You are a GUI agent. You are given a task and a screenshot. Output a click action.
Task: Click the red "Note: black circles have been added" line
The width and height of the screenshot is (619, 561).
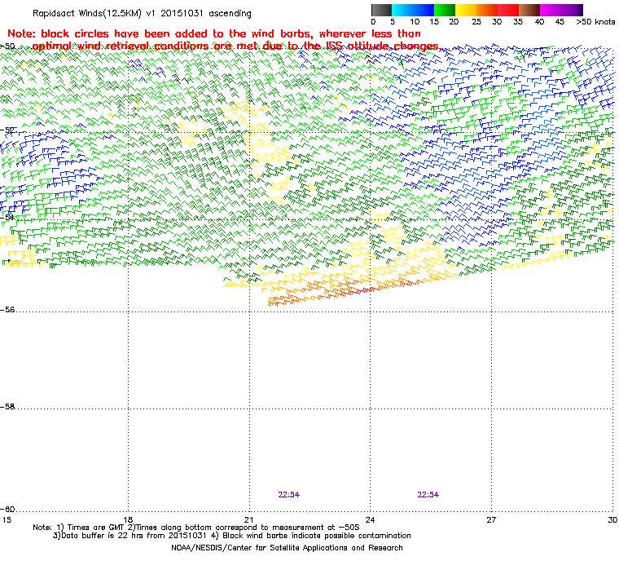[214, 33]
